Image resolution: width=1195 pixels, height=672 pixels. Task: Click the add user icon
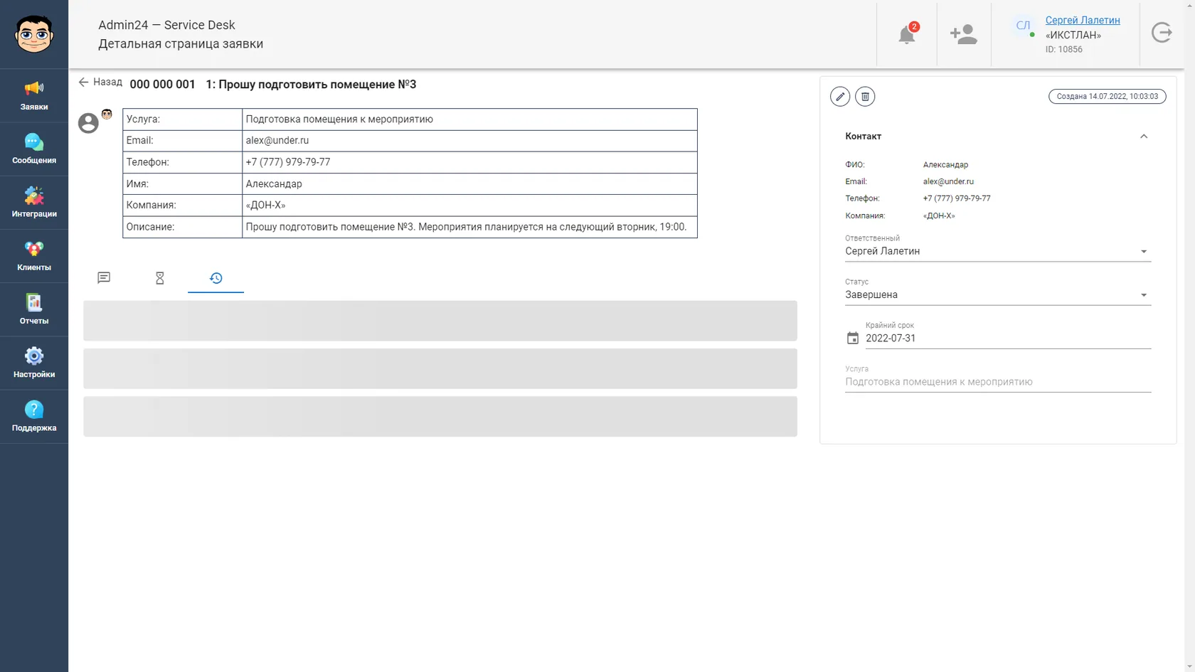click(x=964, y=34)
